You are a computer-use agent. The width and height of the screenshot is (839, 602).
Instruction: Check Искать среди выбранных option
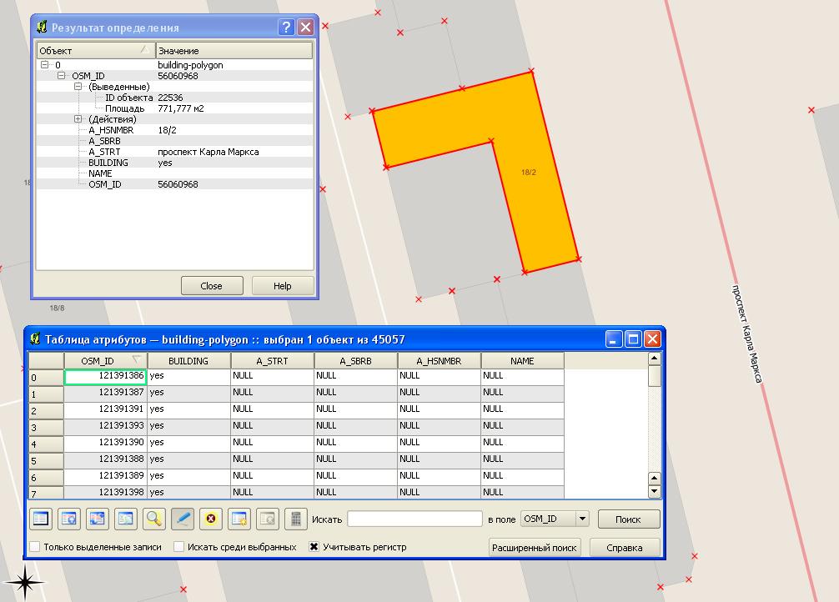178,547
